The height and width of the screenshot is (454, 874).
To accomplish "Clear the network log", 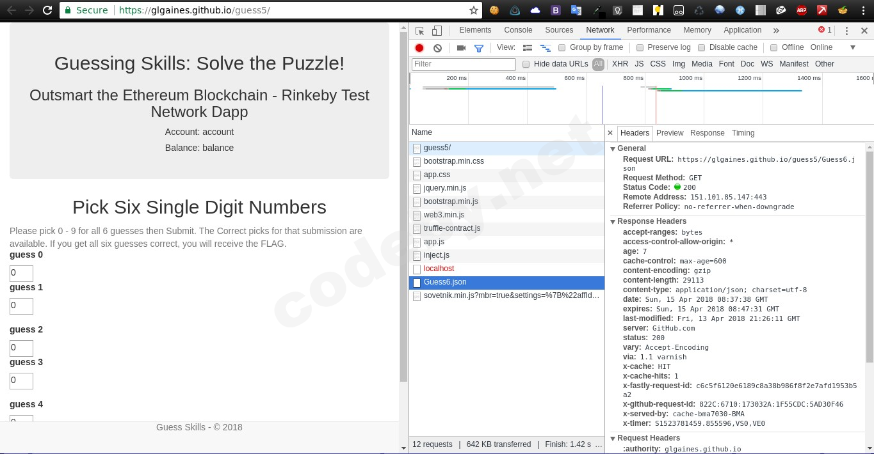I will (x=437, y=48).
